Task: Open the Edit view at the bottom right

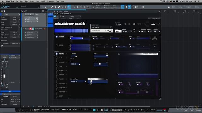Action: click(x=186, y=110)
